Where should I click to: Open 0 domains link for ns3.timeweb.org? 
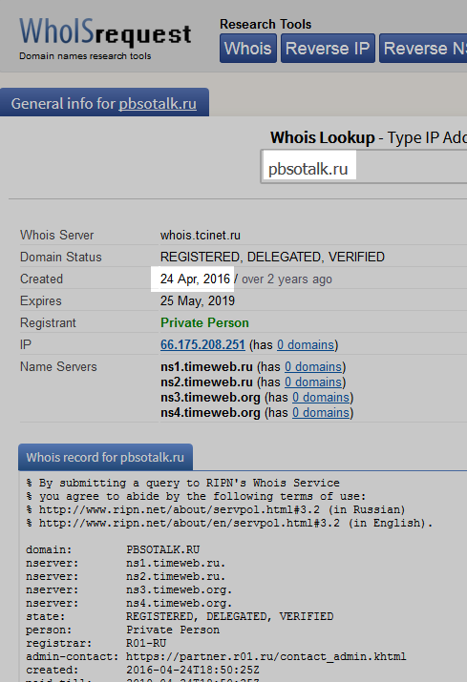pyautogui.click(x=321, y=397)
